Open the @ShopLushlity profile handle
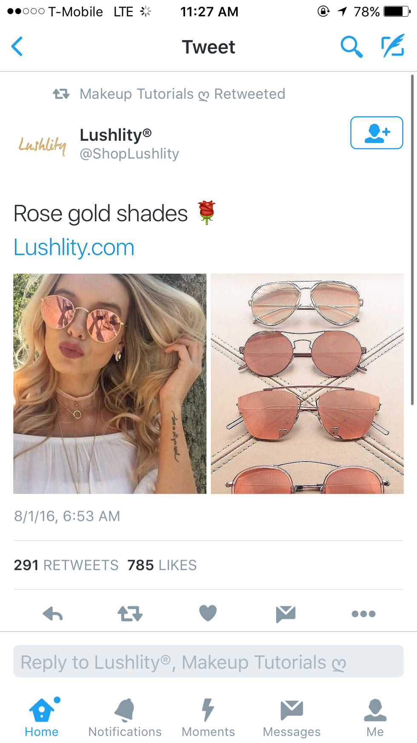Image resolution: width=417 pixels, height=743 pixels. tap(129, 153)
